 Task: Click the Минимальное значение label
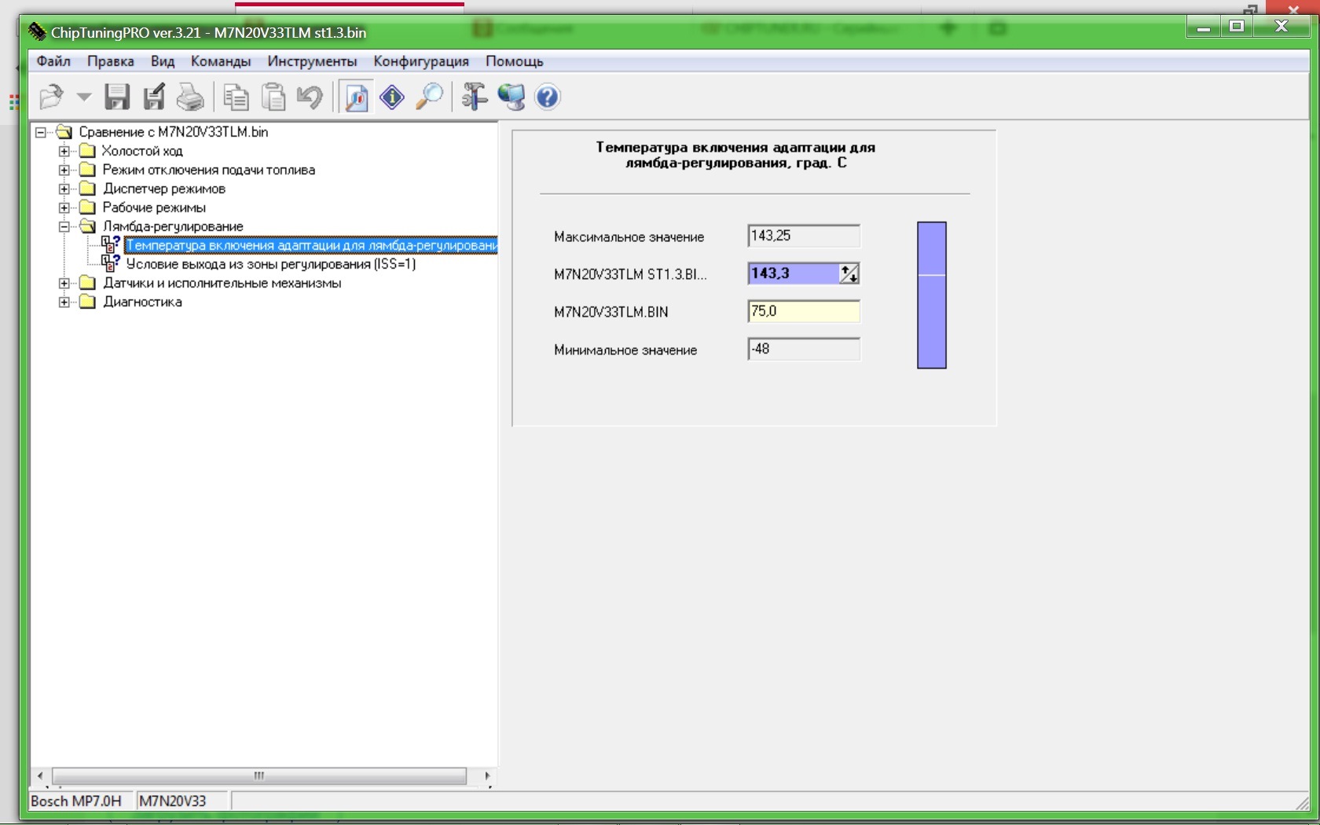coord(625,350)
